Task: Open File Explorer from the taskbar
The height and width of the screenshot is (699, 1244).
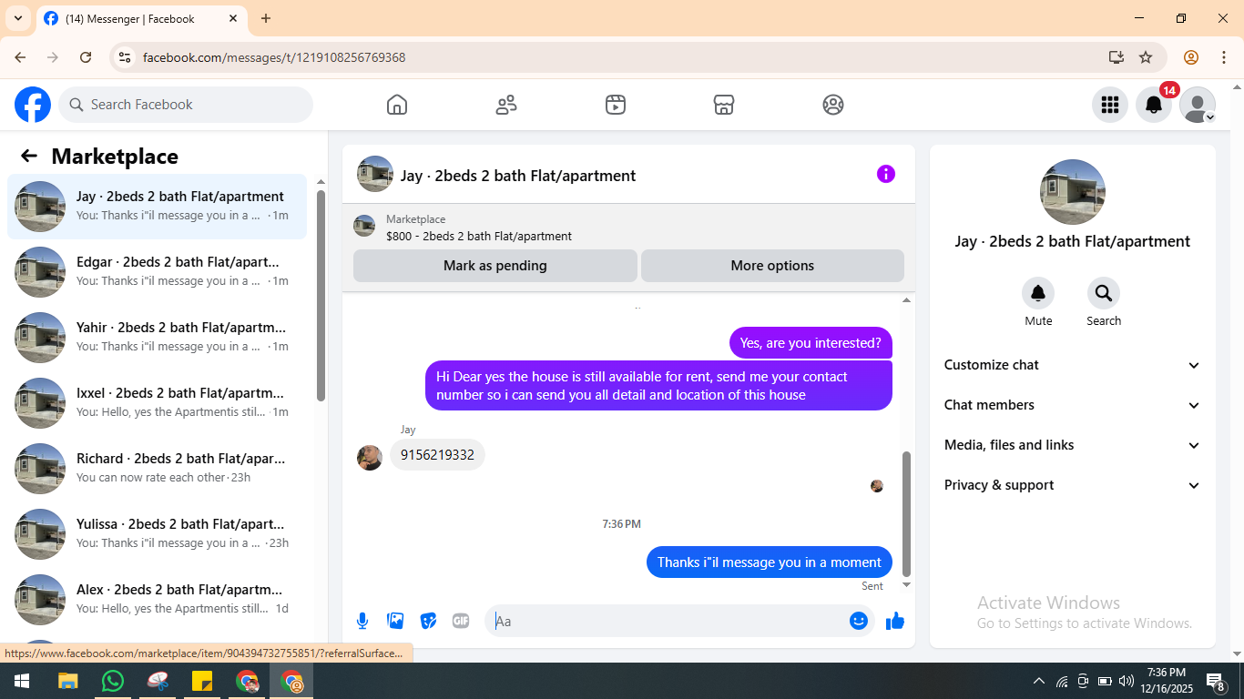Action: pyautogui.click(x=68, y=681)
